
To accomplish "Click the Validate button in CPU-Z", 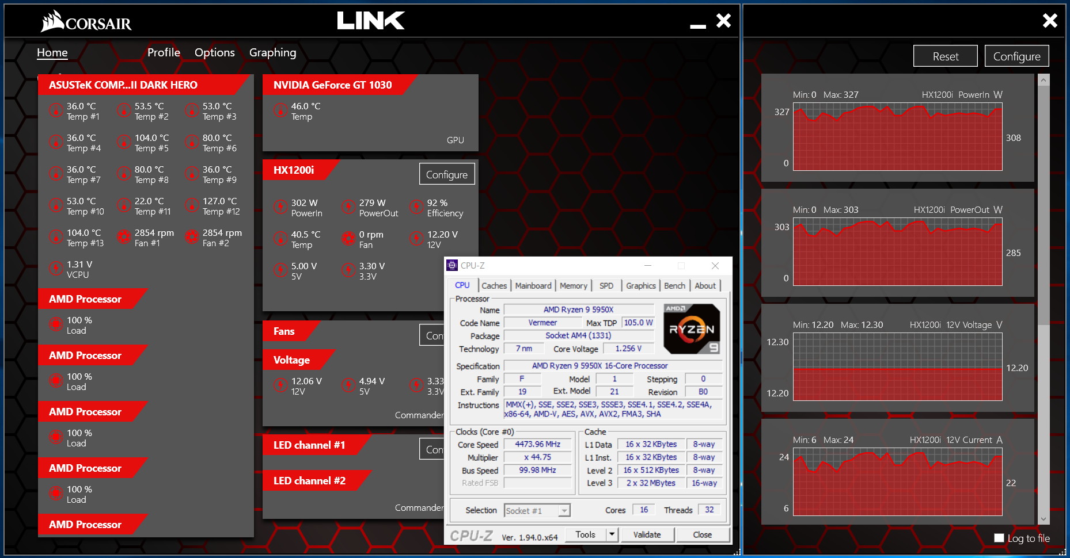I will 647,535.
